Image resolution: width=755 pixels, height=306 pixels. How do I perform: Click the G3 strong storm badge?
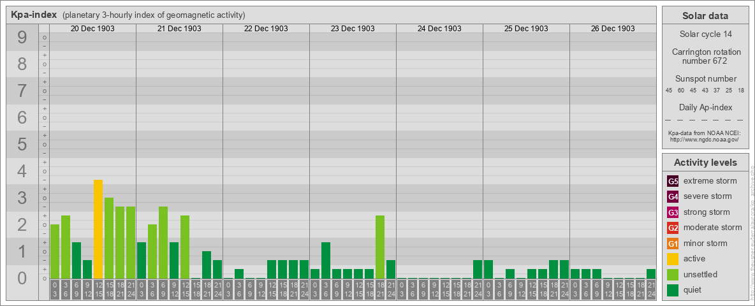(x=673, y=212)
